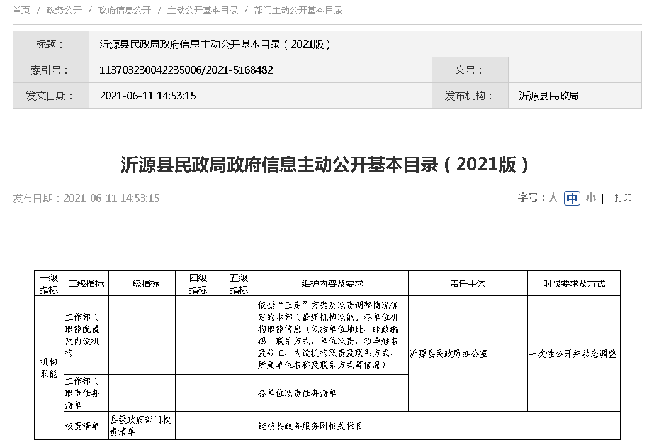
Task: Navigate to 主动公开基本目录 breadcrumb
Action: (x=202, y=10)
